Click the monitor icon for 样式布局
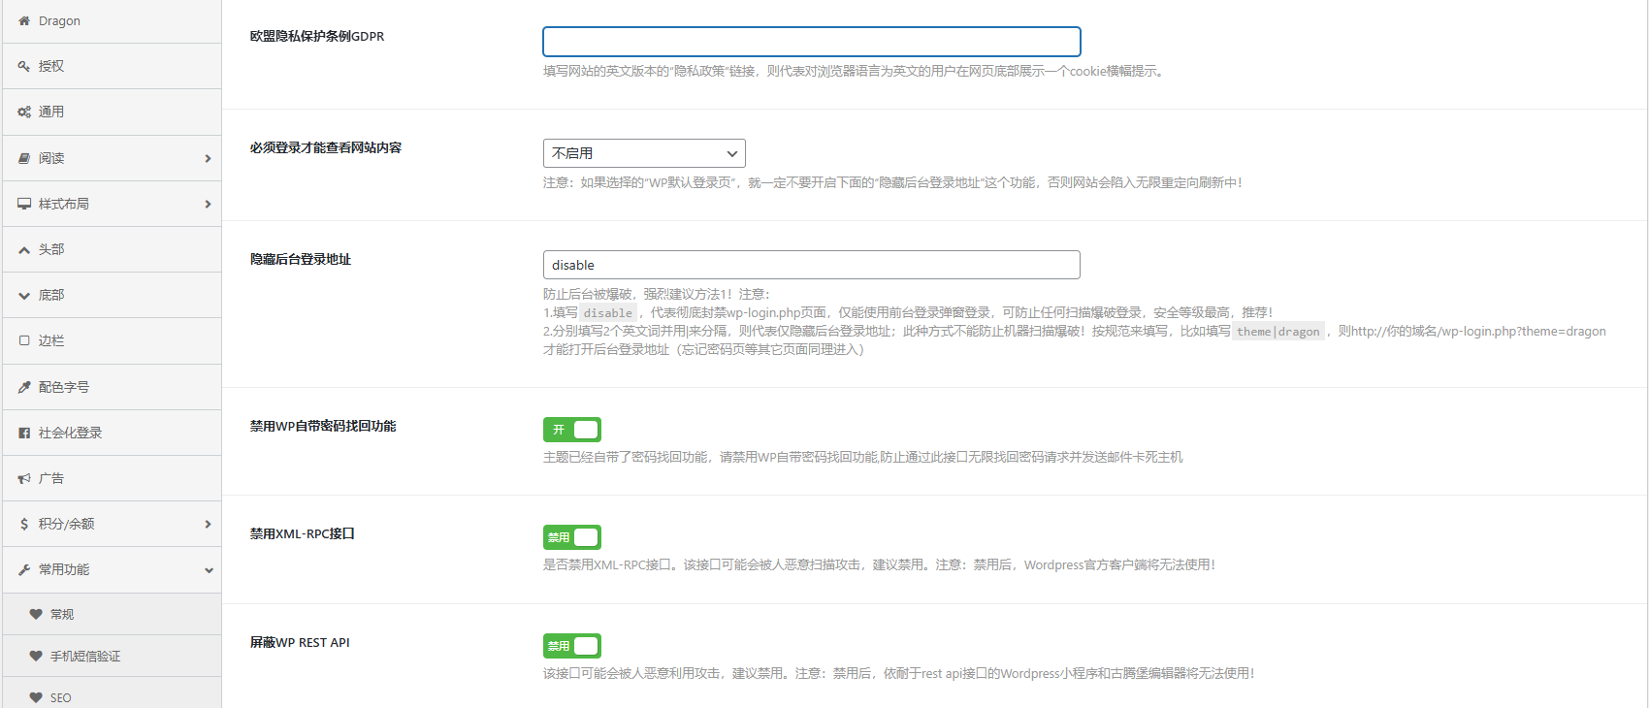The image size is (1649, 708). [x=24, y=204]
